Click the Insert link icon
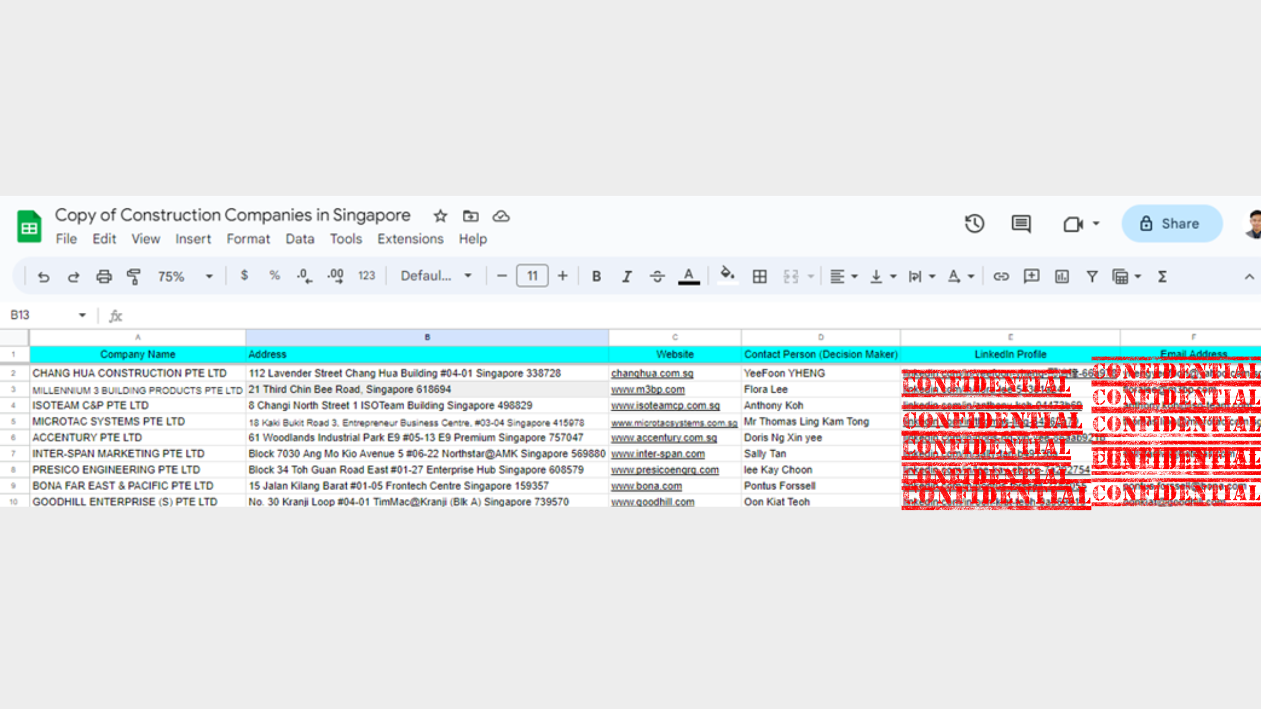 [1000, 276]
